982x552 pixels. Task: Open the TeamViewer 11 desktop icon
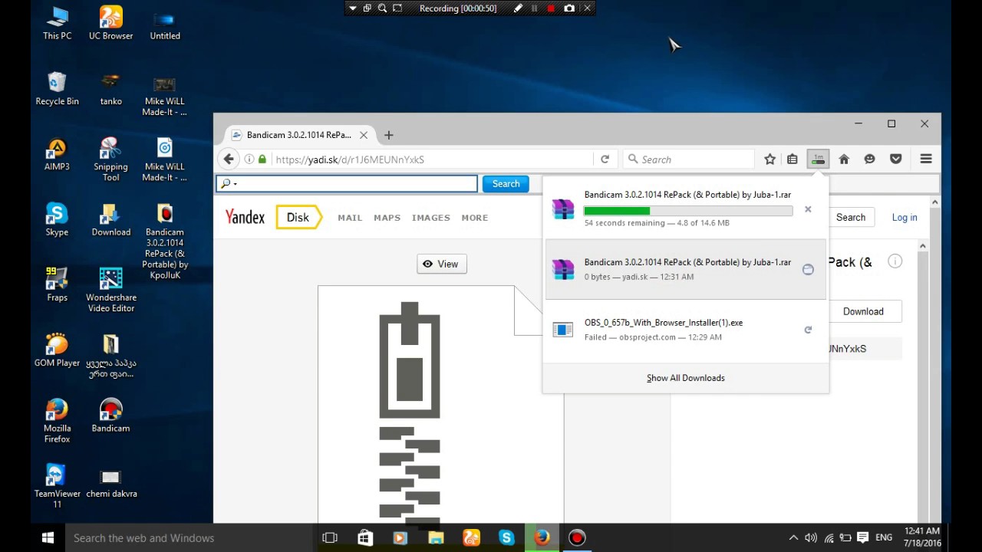57,487
